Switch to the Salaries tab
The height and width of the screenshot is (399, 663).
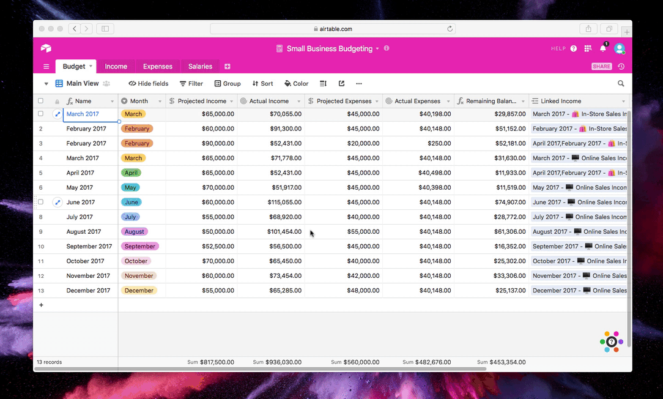click(x=200, y=67)
